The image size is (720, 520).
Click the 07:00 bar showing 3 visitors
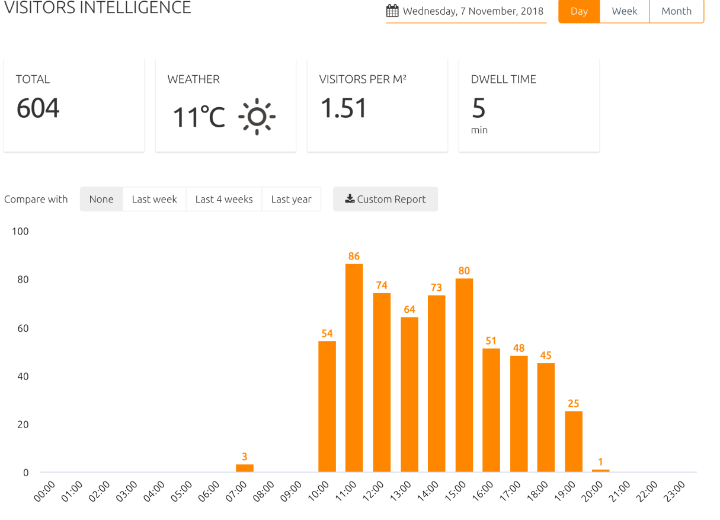[245, 468]
